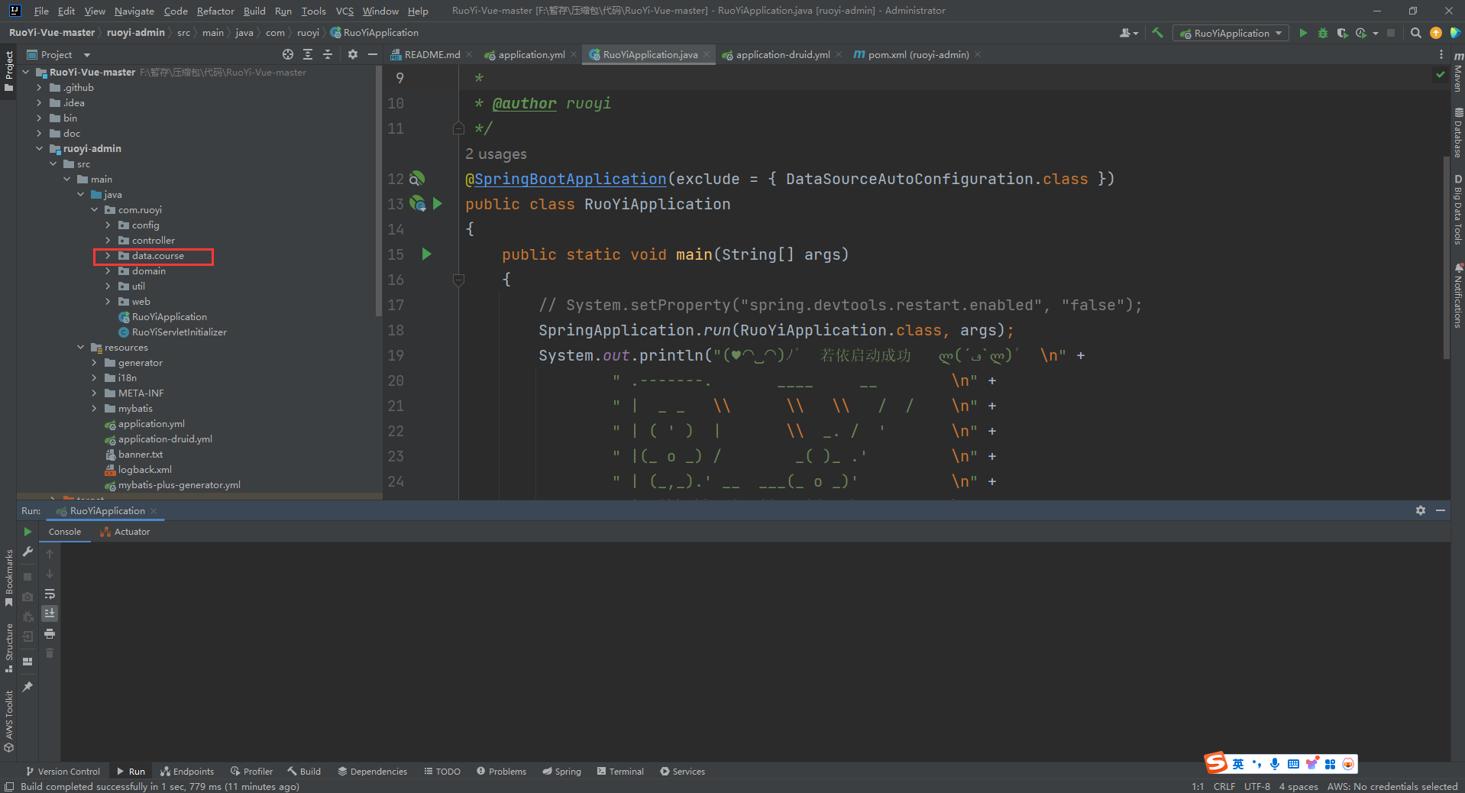The height and width of the screenshot is (793, 1465).
Task: Click the UTF-8 encoding in status bar
Action: 1256,786
